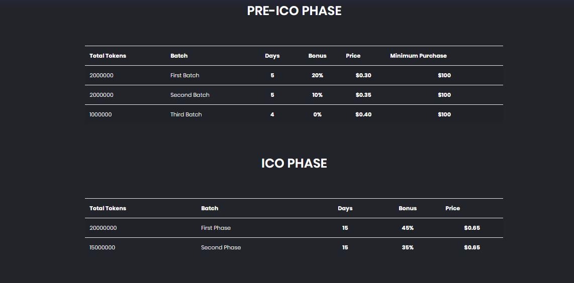
Task: Click the $0.35 price cell
Action: (363, 95)
